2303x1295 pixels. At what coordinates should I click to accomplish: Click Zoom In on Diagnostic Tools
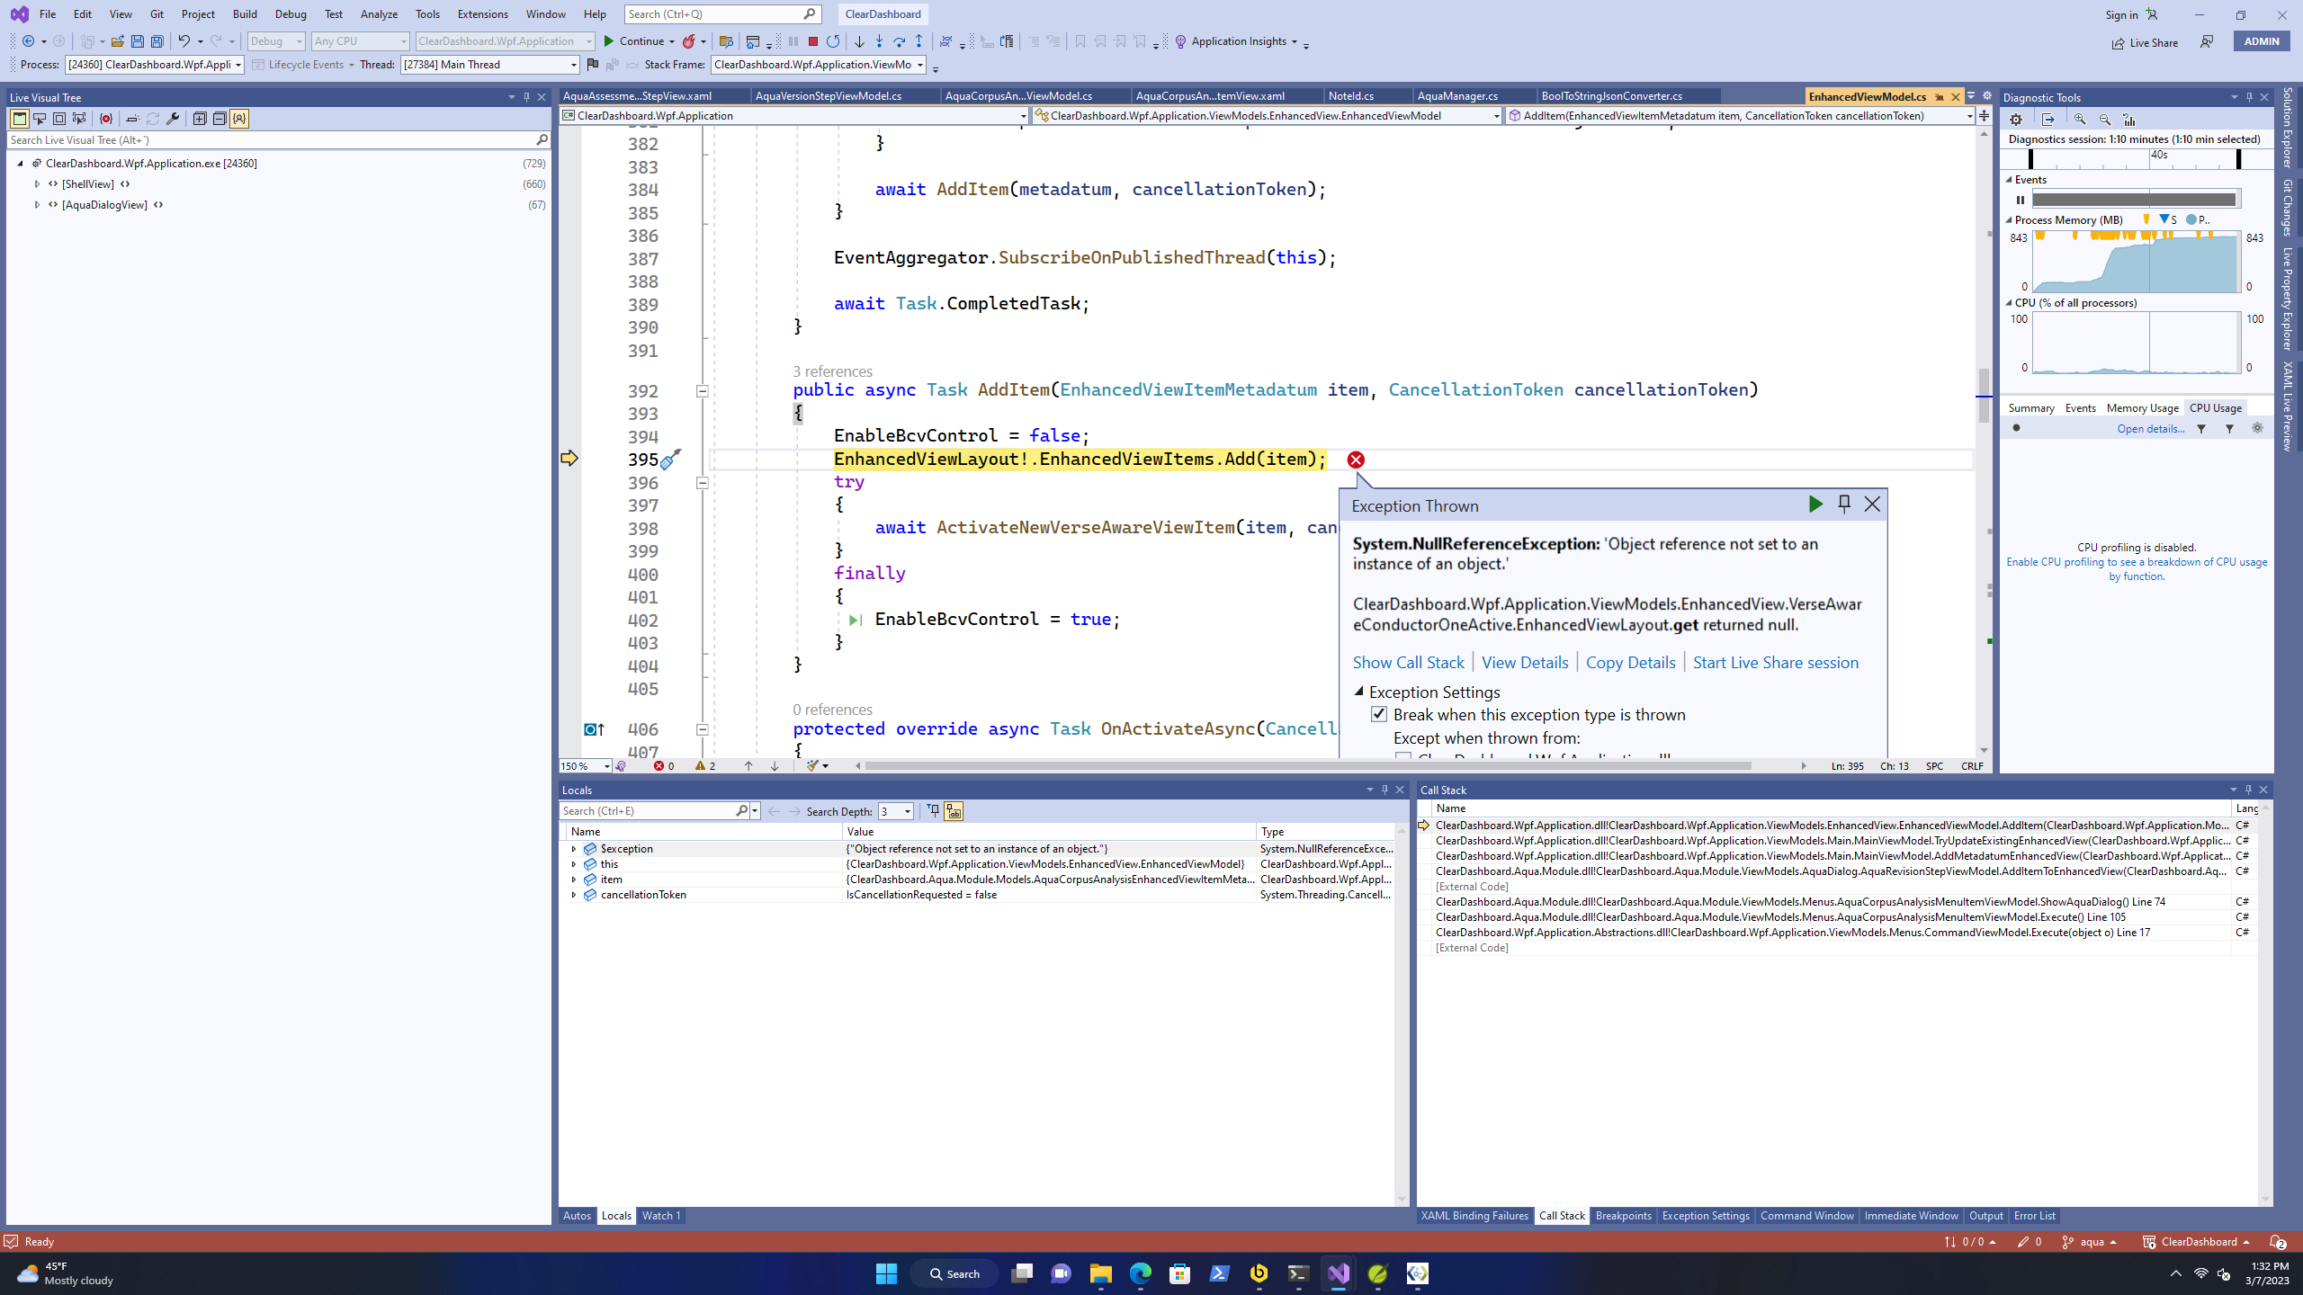point(2080,120)
